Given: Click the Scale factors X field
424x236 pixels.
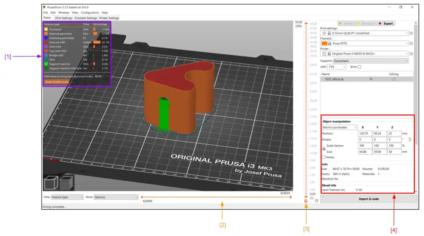Looking at the screenshot, I should click(x=365, y=146).
